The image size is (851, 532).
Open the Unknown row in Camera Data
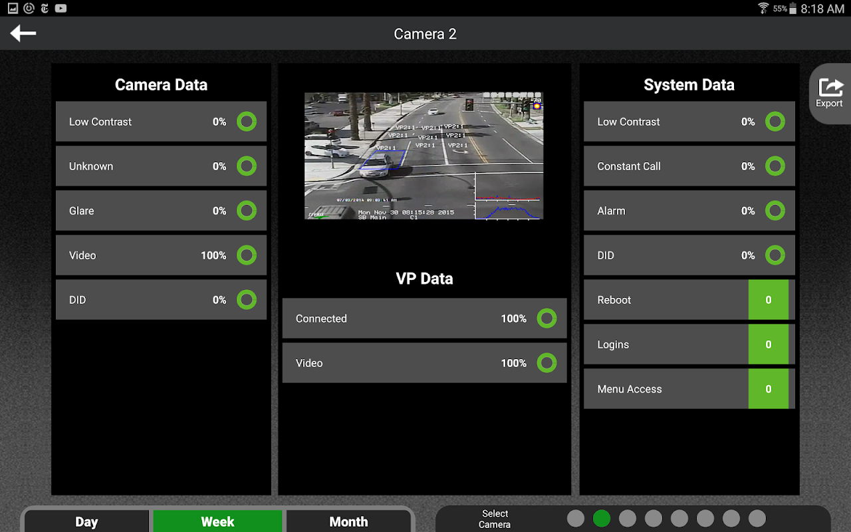(x=161, y=166)
